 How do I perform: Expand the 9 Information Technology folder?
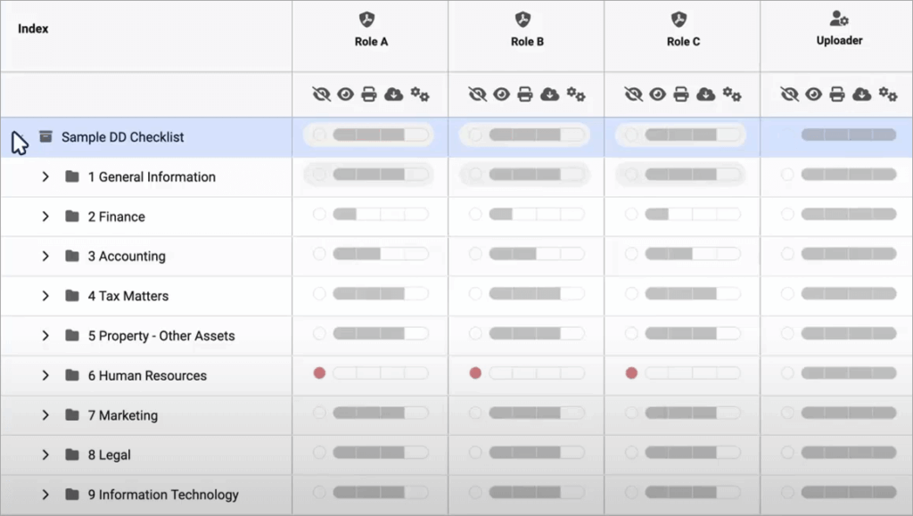pos(44,495)
